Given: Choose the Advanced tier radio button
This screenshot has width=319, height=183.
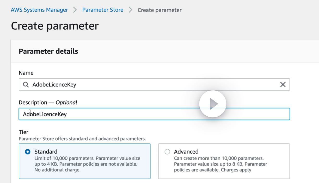Looking at the screenshot, I should [167, 152].
